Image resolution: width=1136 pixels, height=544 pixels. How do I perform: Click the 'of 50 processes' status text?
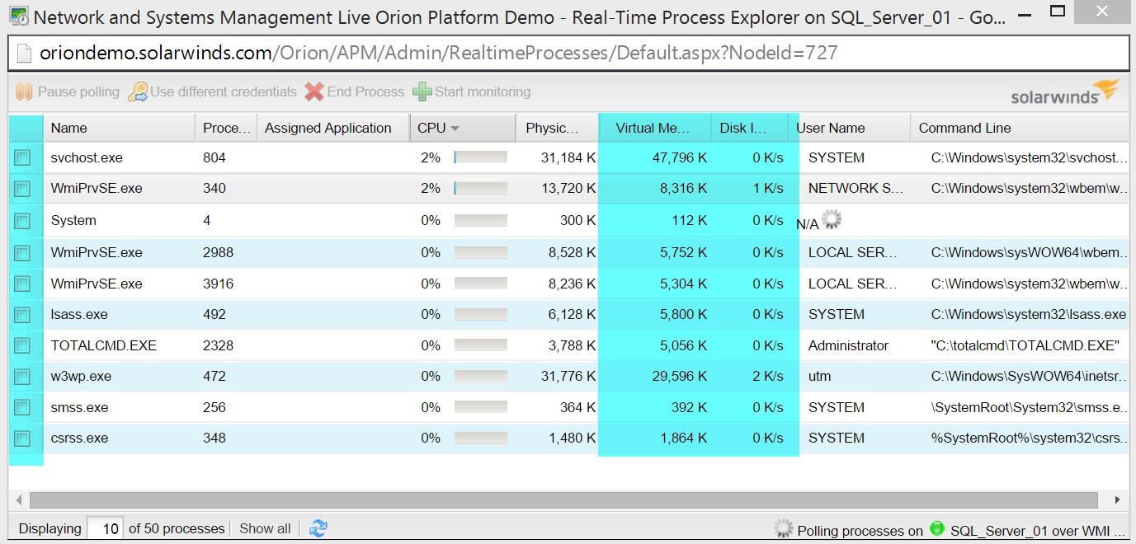click(x=177, y=528)
